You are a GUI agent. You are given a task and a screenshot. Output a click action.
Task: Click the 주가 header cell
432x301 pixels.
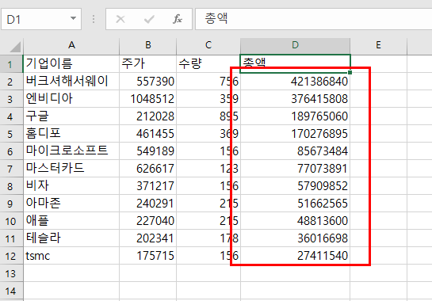[148, 64]
